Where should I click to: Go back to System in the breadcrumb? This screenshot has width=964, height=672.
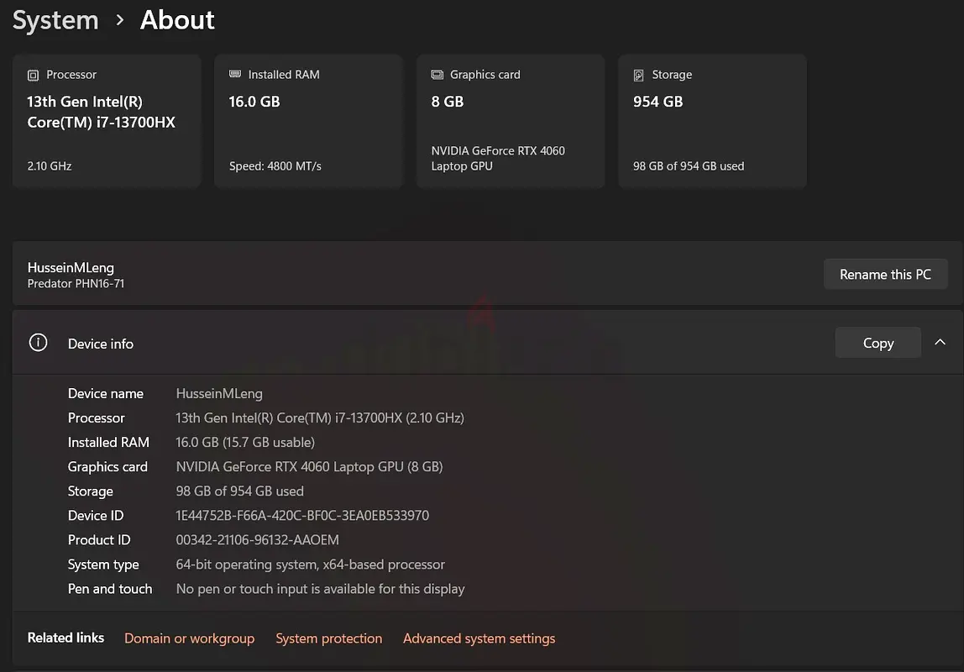click(55, 20)
